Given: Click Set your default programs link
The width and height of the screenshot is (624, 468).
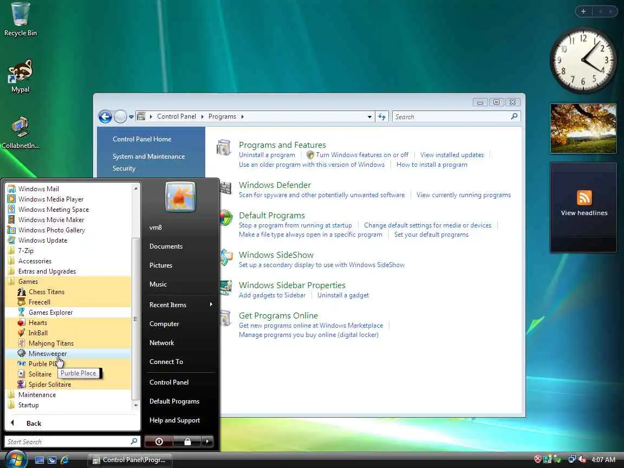Looking at the screenshot, I should [431, 235].
